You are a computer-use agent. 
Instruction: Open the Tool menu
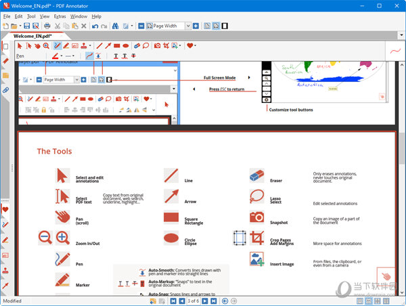pos(31,16)
